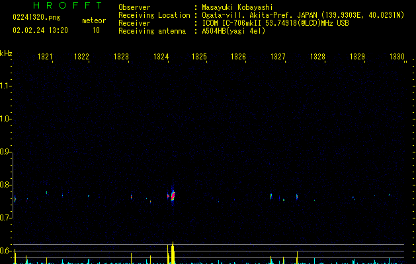The height and width of the screenshot is (264, 416).
Task: Click the Receiving Location label
Action: (154, 15)
